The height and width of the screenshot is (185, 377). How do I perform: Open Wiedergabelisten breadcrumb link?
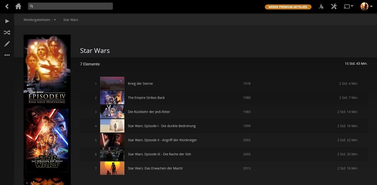tap(37, 20)
